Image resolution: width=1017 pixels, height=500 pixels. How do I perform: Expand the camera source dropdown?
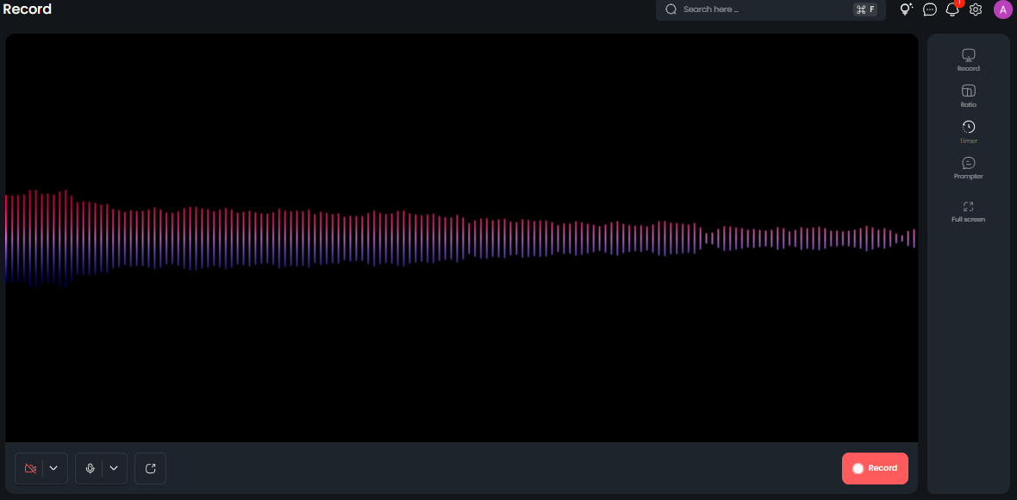coord(53,468)
